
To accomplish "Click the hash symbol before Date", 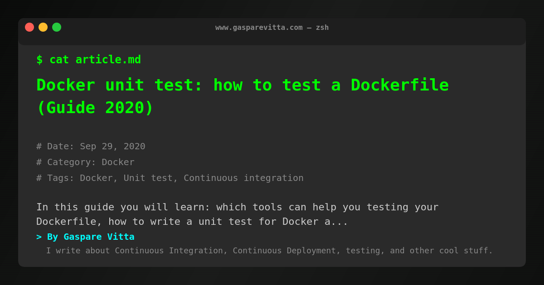I will (39, 146).
